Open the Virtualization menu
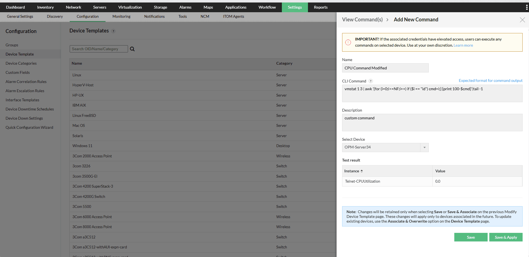This screenshot has width=529, height=257. click(x=130, y=7)
